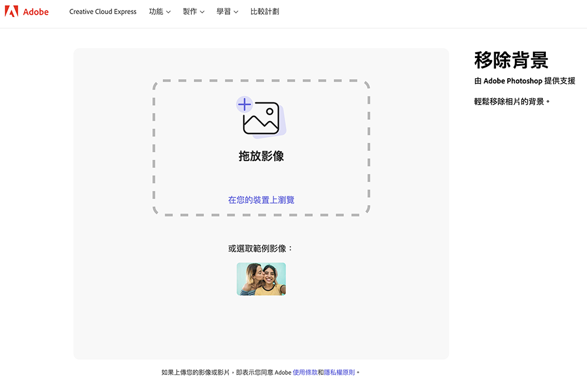The width and height of the screenshot is (587, 392).
Task: Click the chevron beside 功能
Action: pos(167,11)
